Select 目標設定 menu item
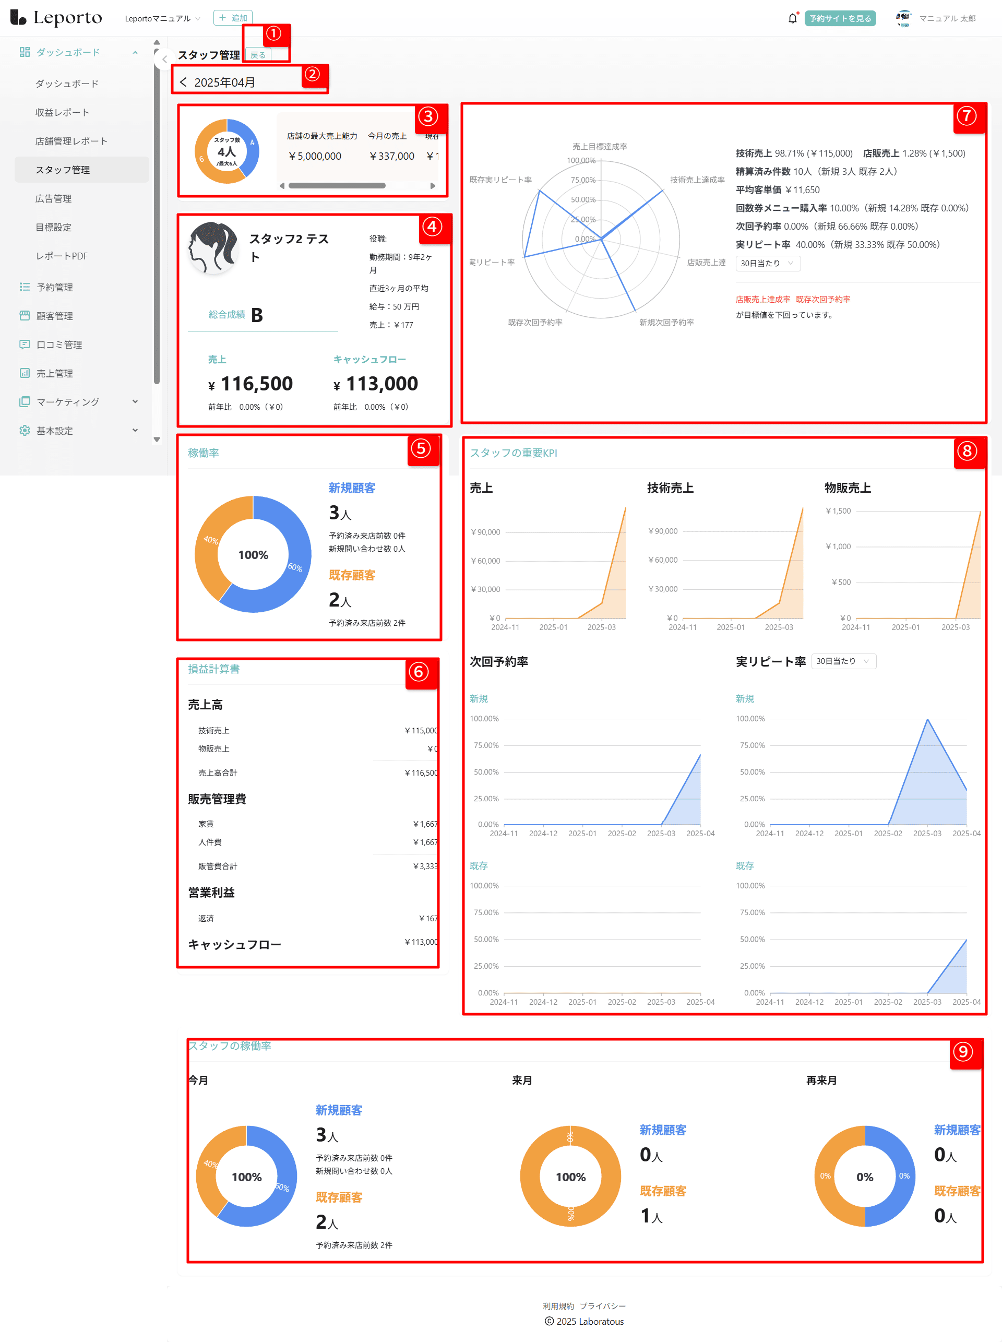This screenshot has height=1342, width=1002. coord(53,227)
